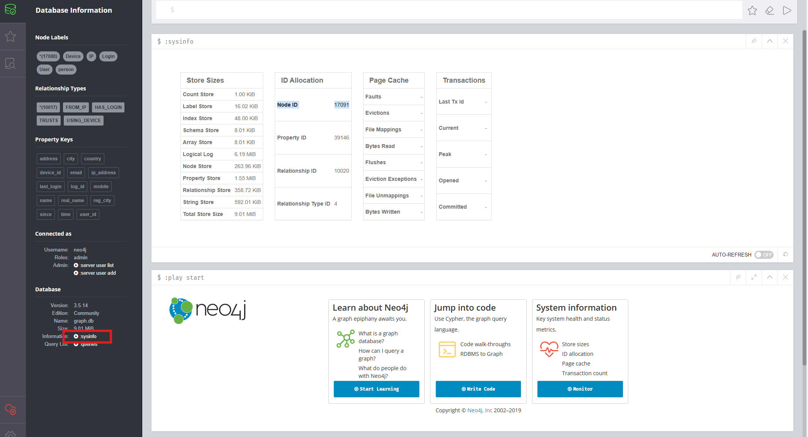Run the query with play icon
This screenshot has height=437, width=808.
tap(787, 10)
